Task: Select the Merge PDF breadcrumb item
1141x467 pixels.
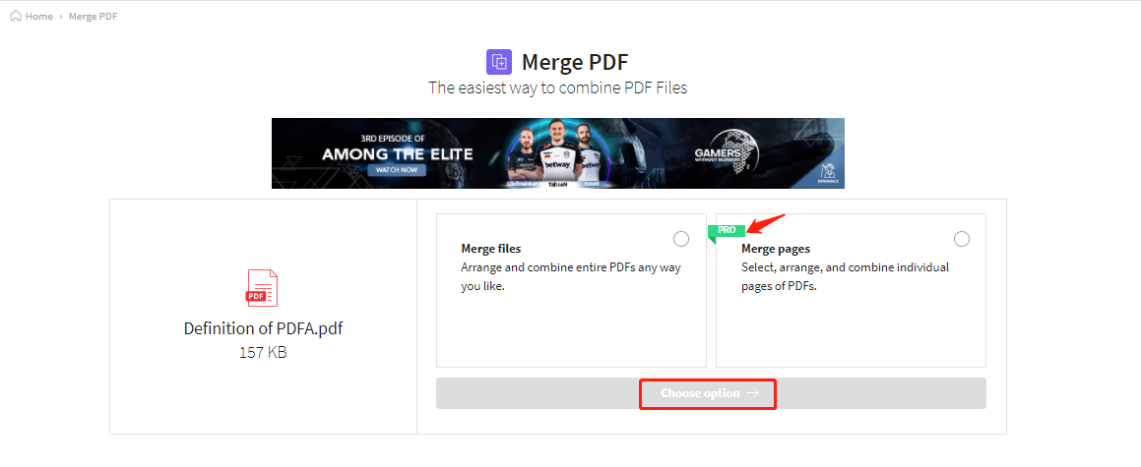Action: click(94, 16)
